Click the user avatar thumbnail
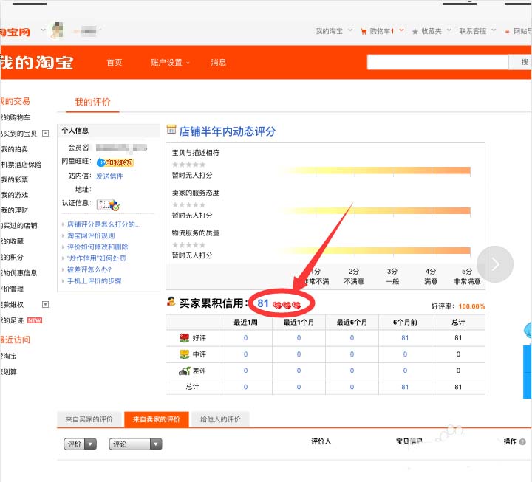 click(x=57, y=30)
